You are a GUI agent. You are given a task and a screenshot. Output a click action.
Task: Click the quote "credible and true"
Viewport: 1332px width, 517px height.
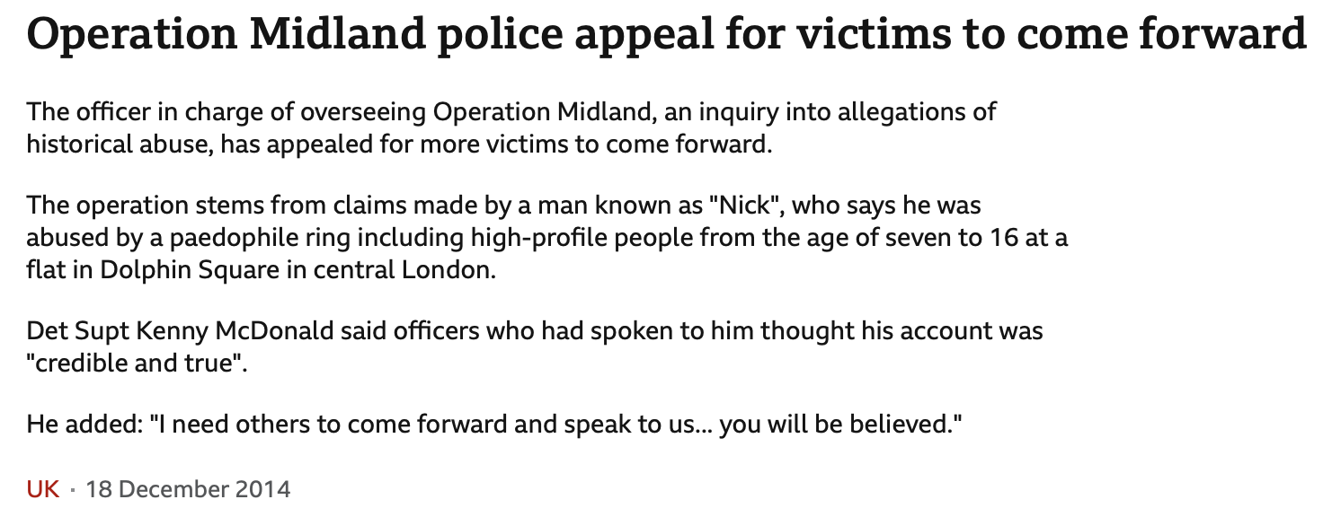coord(137,364)
